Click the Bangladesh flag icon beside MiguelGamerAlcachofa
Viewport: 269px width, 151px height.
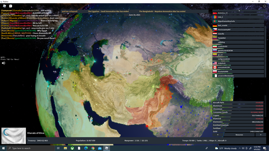[215, 21]
